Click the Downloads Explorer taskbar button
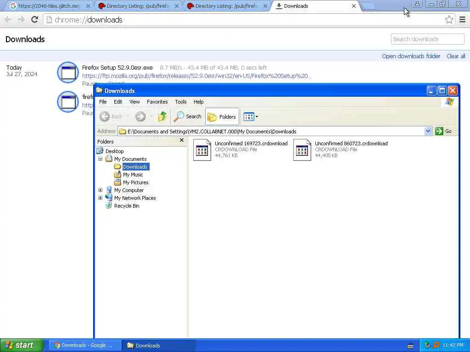 [159, 345]
